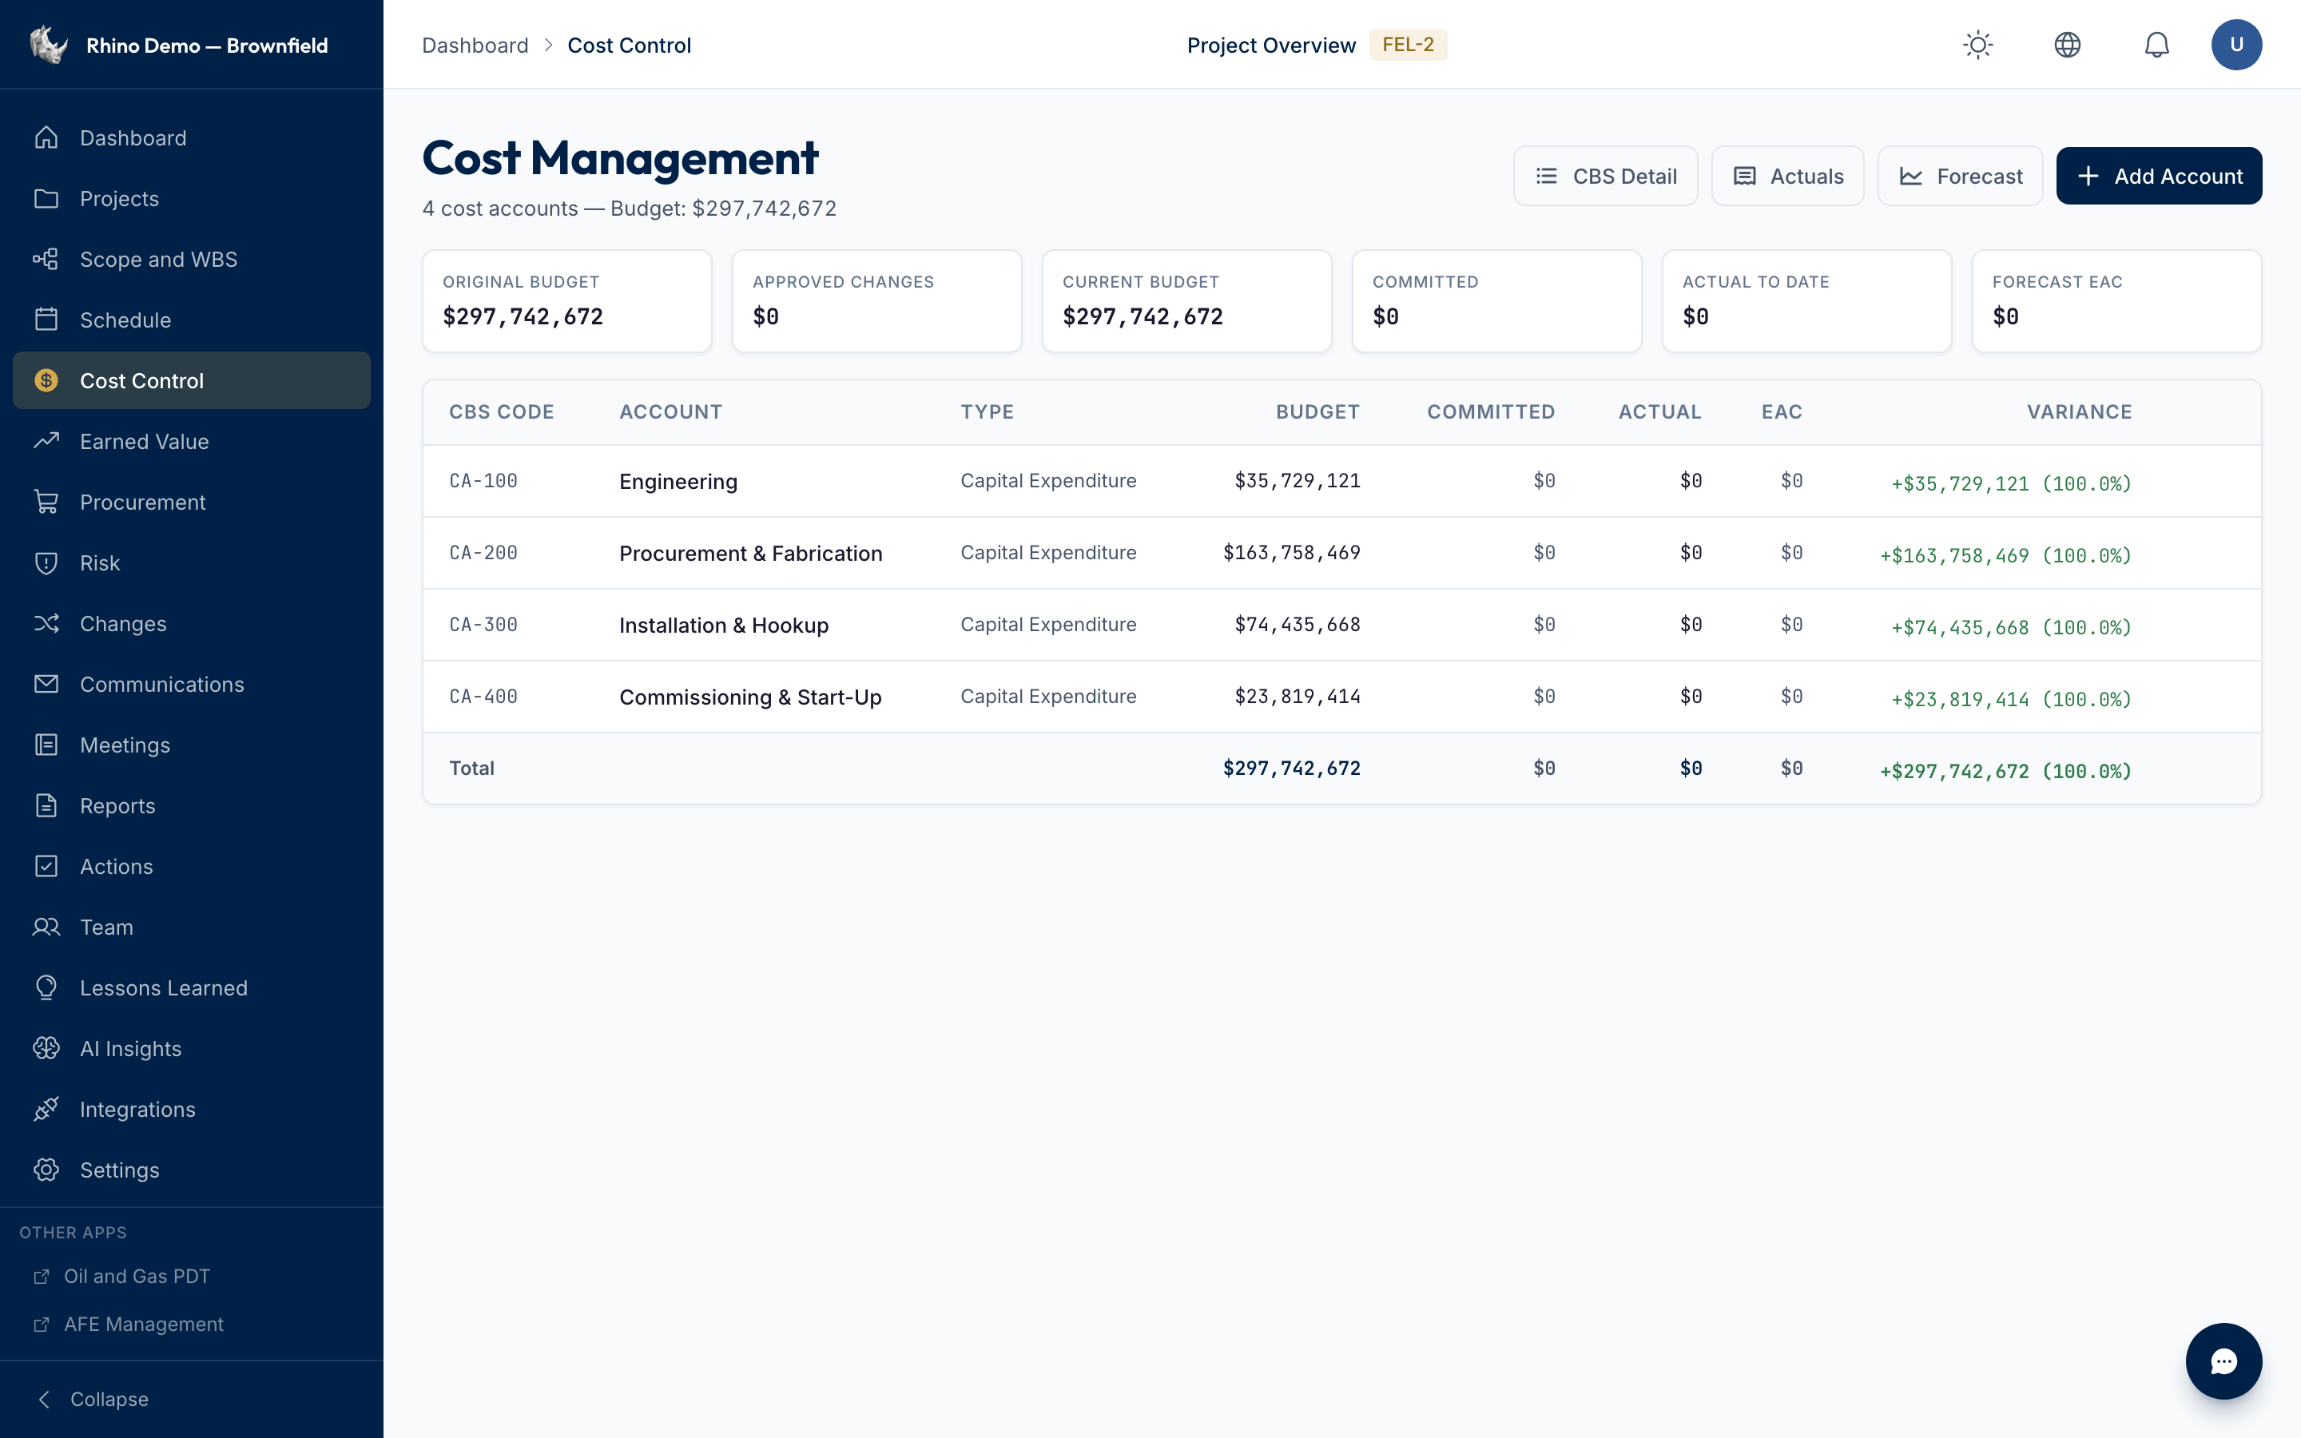Open the user avatar menu

click(x=2236, y=45)
